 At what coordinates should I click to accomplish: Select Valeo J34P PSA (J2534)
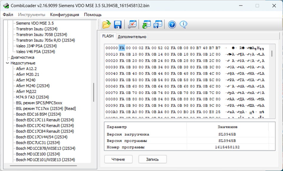click(37, 46)
